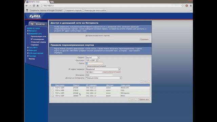The height and width of the screenshot is (122, 217).
Task: Open the Chrome hamburger menu
Action: click(191, 6)
